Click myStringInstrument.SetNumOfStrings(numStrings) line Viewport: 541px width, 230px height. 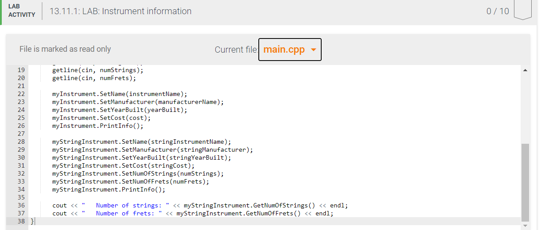[x=138, y=173]
